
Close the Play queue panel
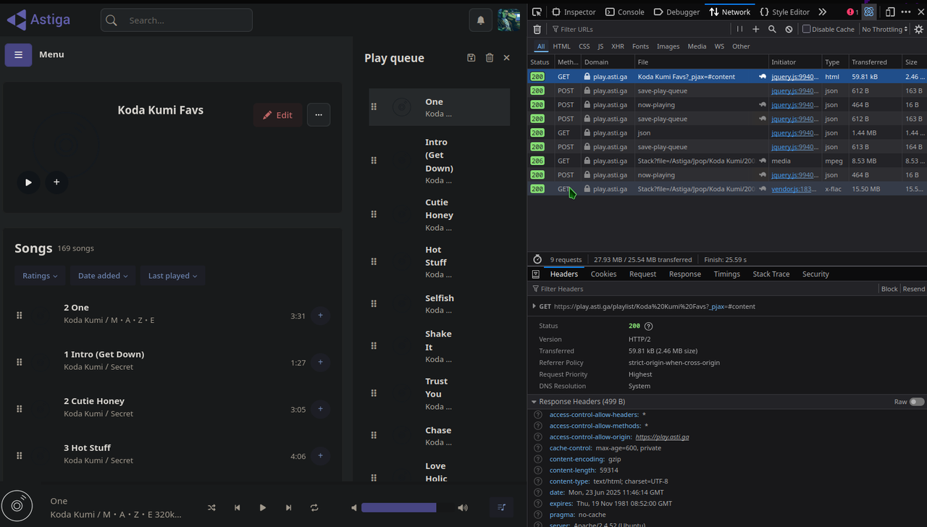(506, 58)
